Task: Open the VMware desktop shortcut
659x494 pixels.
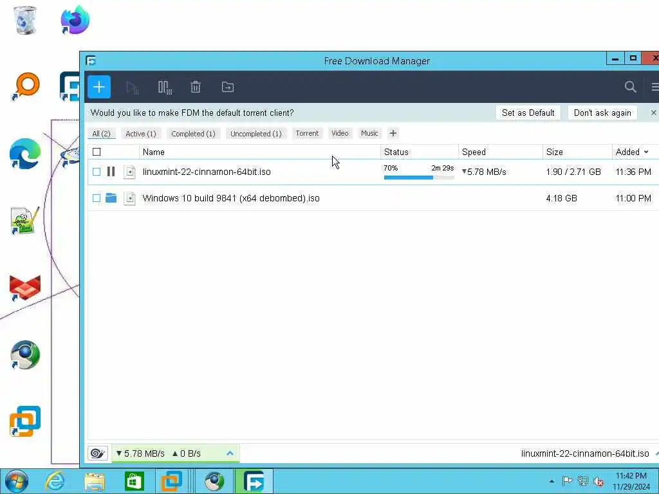Action: point(25,421)
